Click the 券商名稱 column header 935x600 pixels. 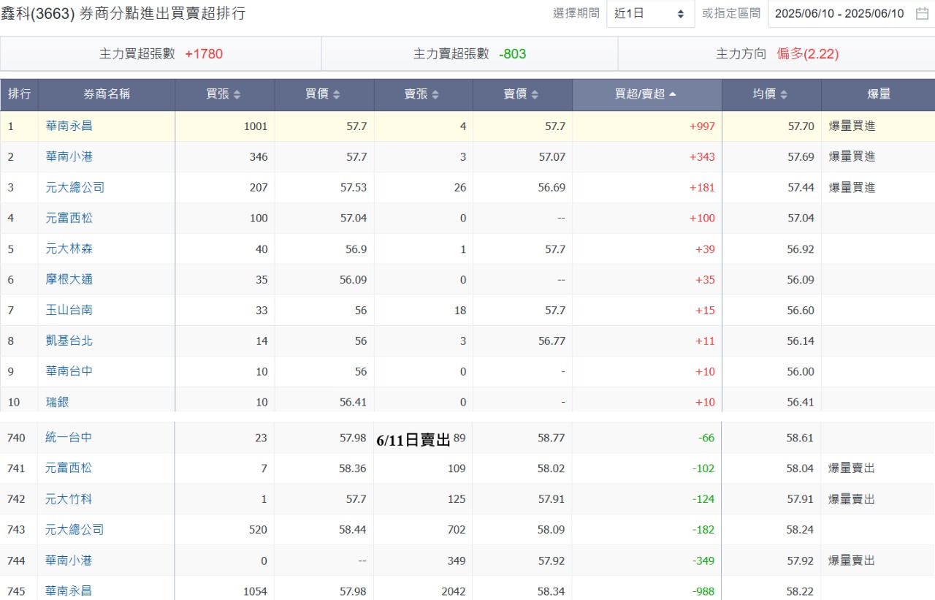(107, 94)
